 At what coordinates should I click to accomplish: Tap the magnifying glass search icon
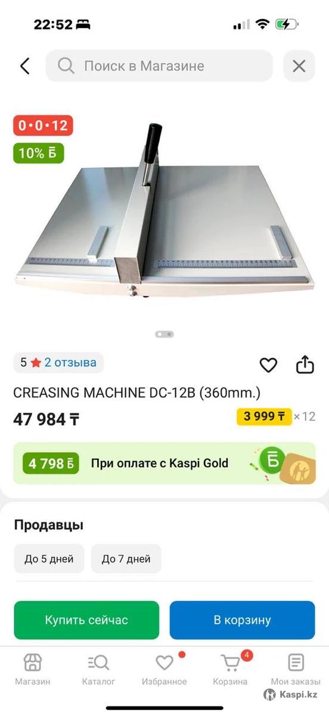pyautogui.click(x=66, y=66)
